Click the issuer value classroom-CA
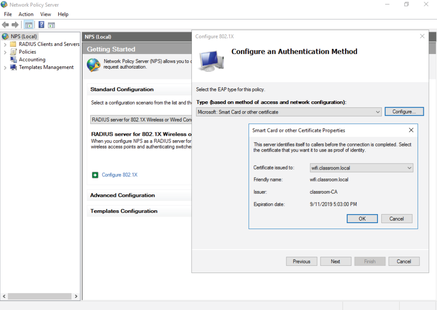Screen dimensions: 437x310 (x=323, y=192)
